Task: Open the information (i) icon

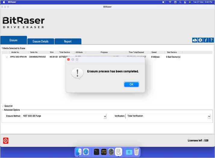Action: click(x=206, y=40)
